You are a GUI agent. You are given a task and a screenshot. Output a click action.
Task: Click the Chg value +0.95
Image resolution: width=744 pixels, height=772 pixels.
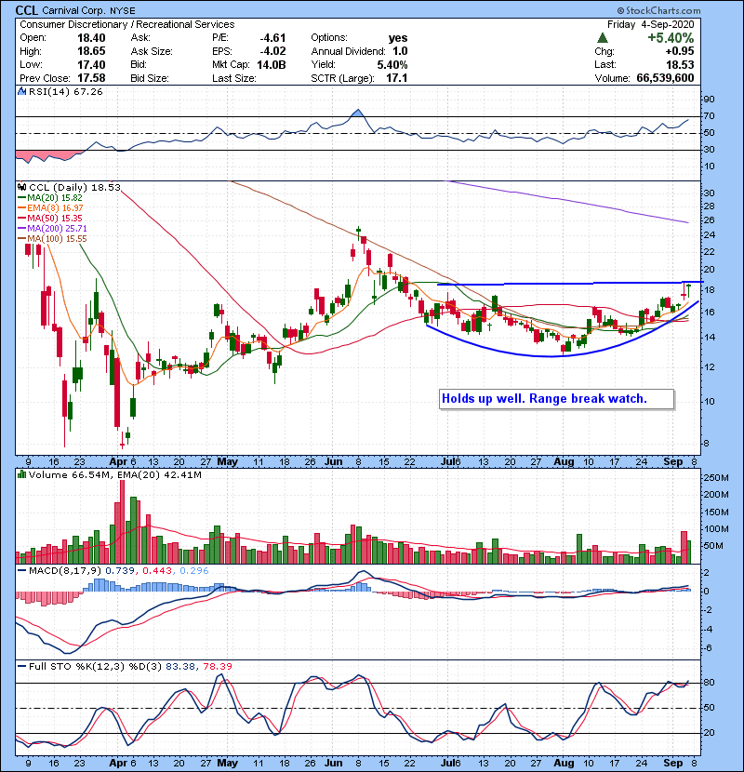point(680,51)
